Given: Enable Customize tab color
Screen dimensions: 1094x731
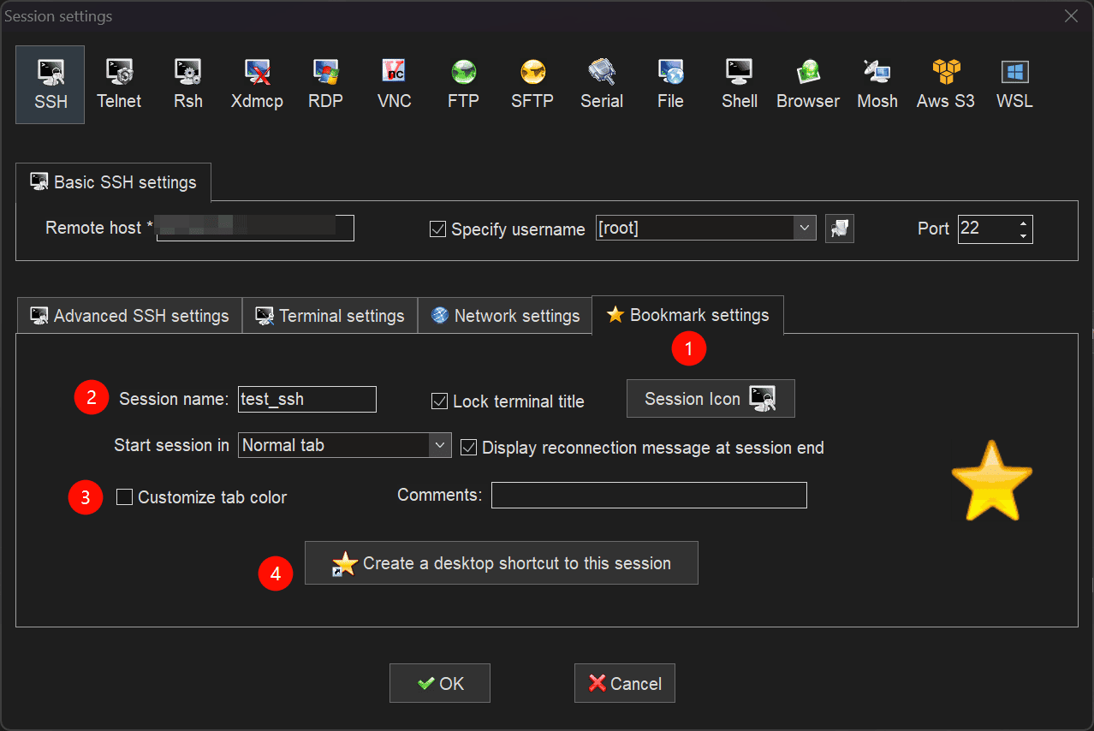Looking at the screenshot, I should pos(125,497).
